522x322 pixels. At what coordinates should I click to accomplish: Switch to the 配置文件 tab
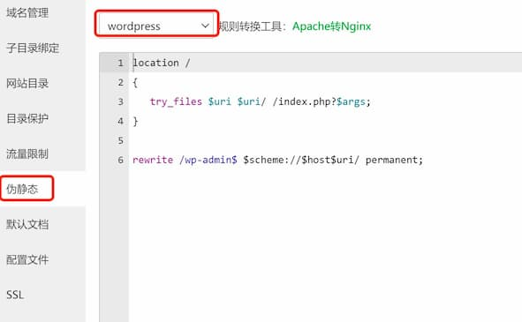[x=27, y=259]
